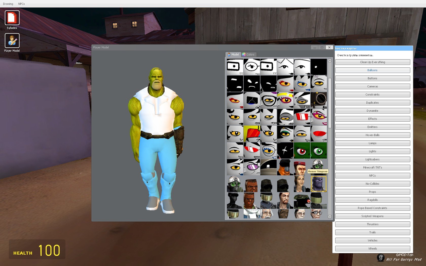Viewport: 426px width, 266px height.
Task: Pick the orange-hooded masked rebel model
Action: pos(285,167)
